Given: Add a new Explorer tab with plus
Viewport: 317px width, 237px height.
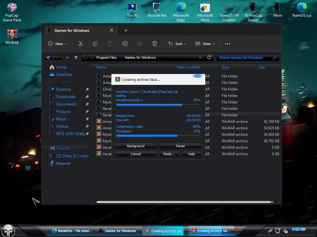Looking at the screenshot, I should 126,31.
